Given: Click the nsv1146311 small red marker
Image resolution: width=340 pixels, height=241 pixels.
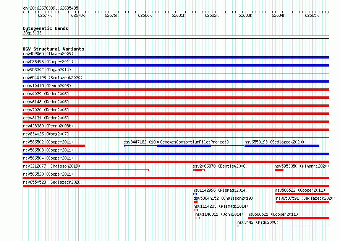Looking at the screenshot, I should click(198, 218).
